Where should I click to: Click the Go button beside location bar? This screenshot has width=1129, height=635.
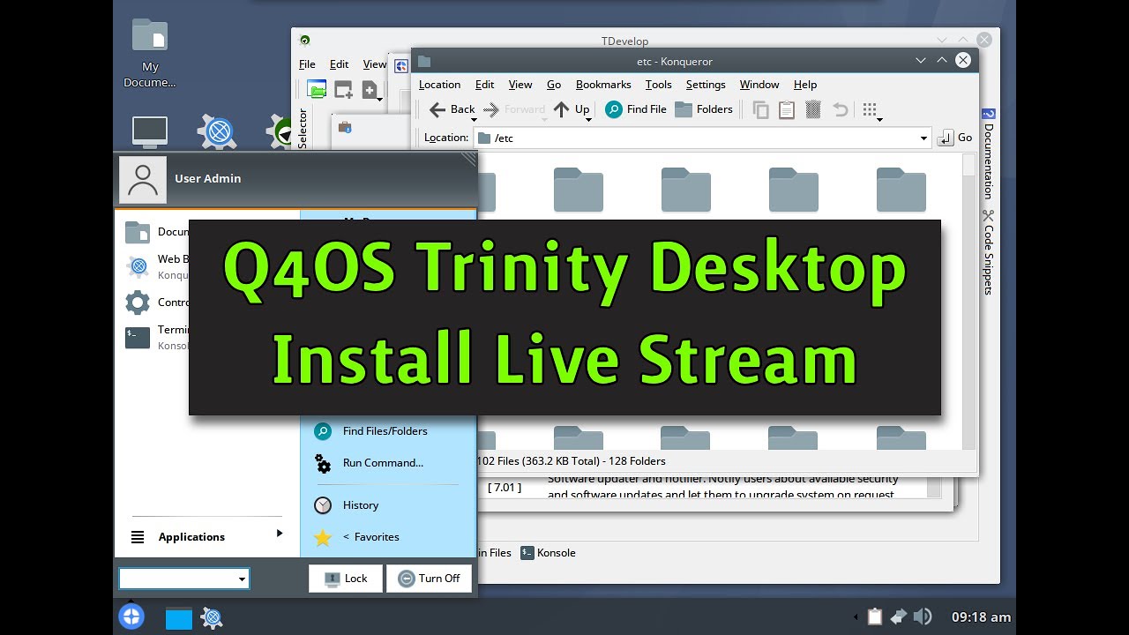point(955,138)
